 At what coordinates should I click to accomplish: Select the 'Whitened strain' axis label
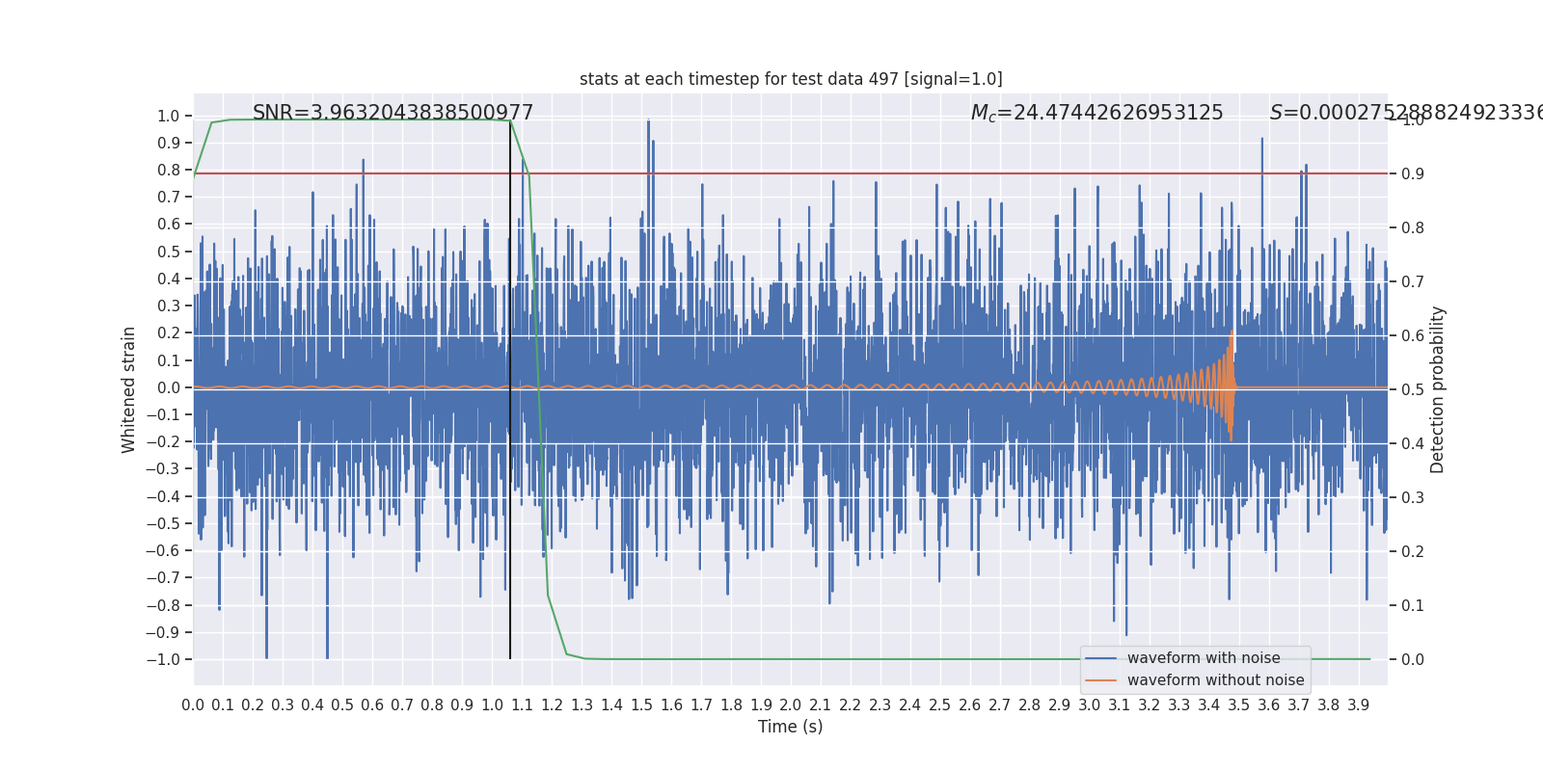coord(129,389)
